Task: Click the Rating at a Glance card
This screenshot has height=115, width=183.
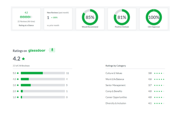Action: 26,19
